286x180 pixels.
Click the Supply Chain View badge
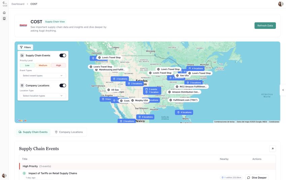[55, 21]
